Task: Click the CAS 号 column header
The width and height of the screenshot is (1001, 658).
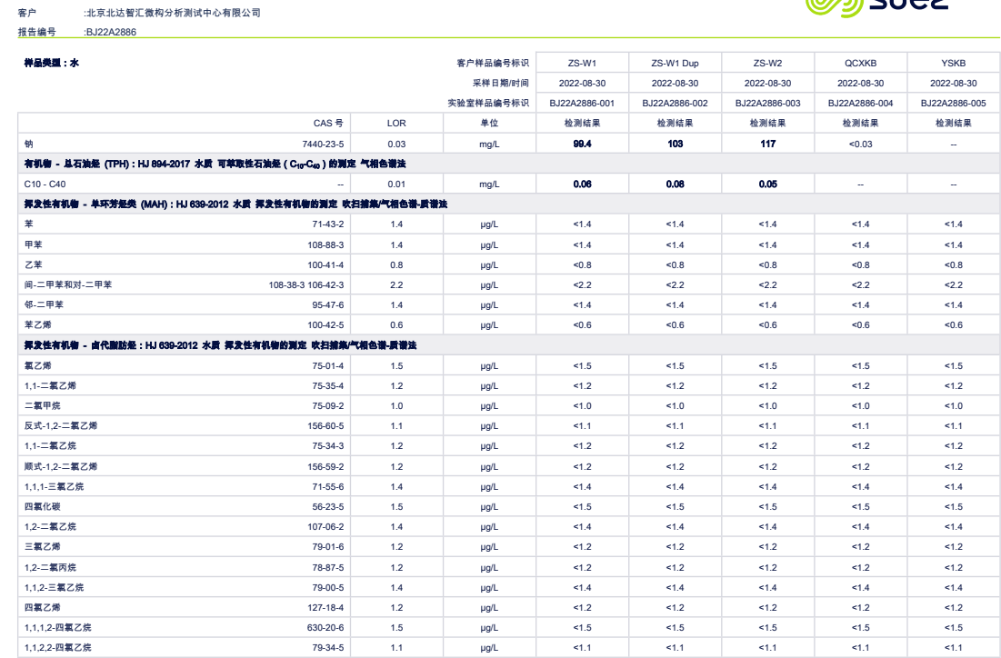Action: tap(327, 123)
